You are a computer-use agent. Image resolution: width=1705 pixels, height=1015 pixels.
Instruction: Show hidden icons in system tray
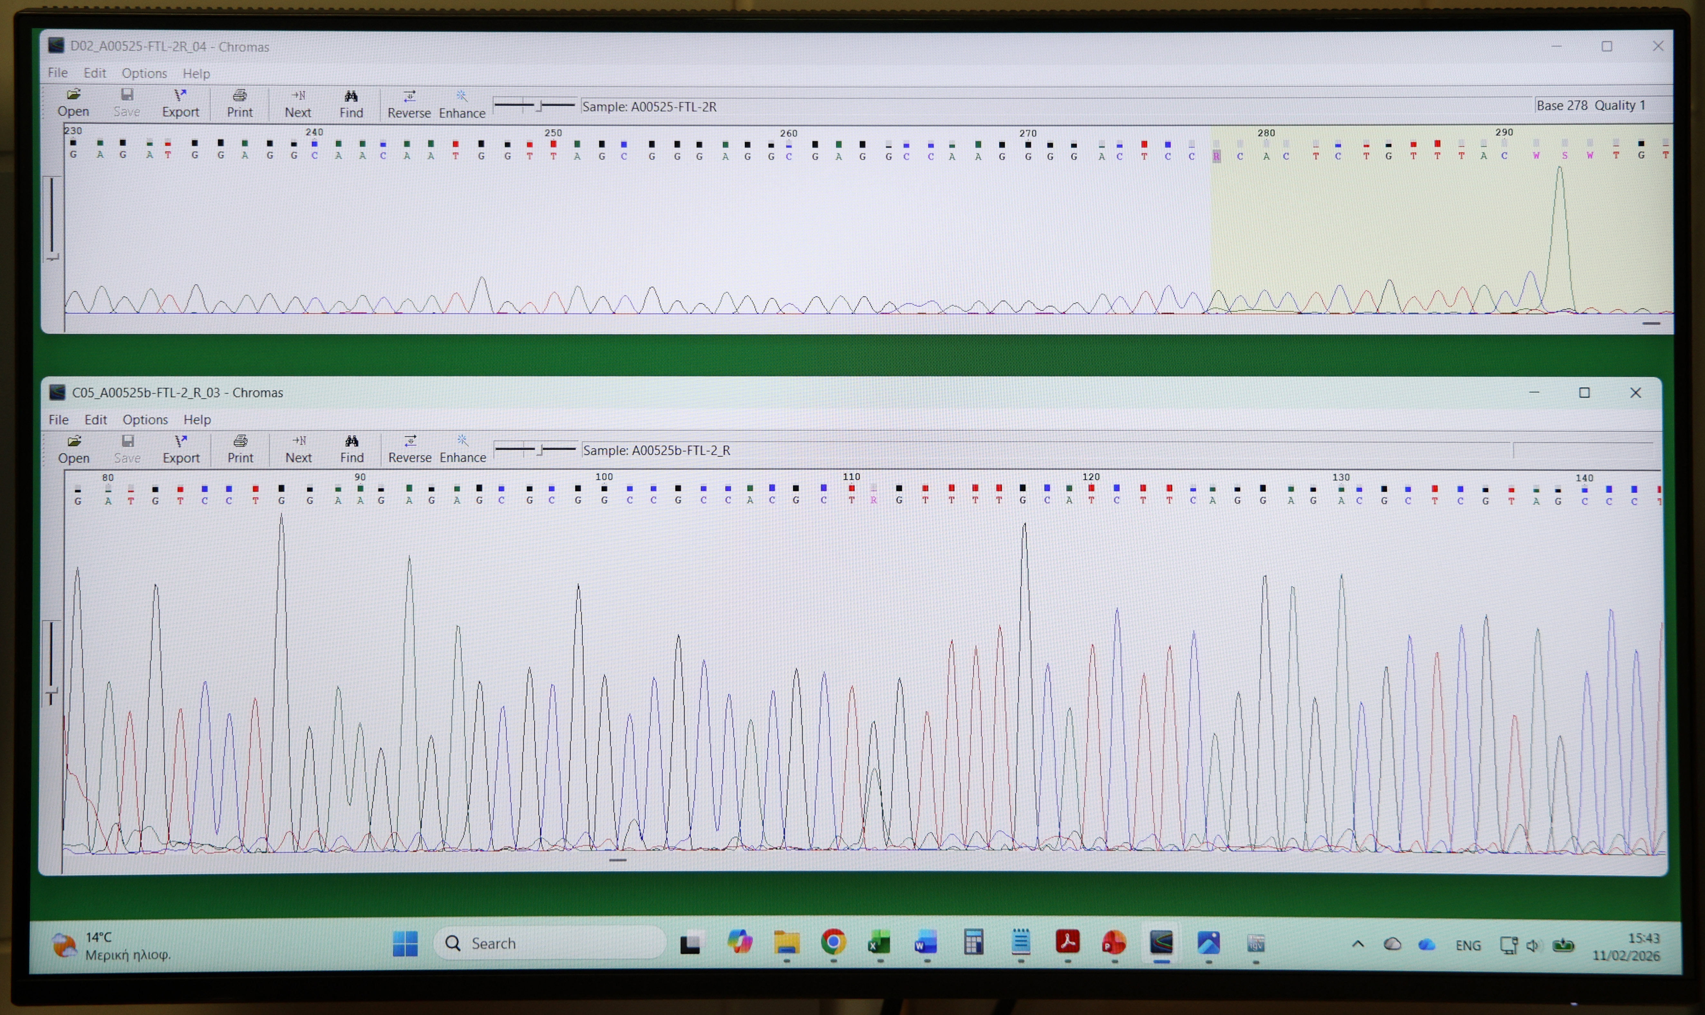point(1358,944)
